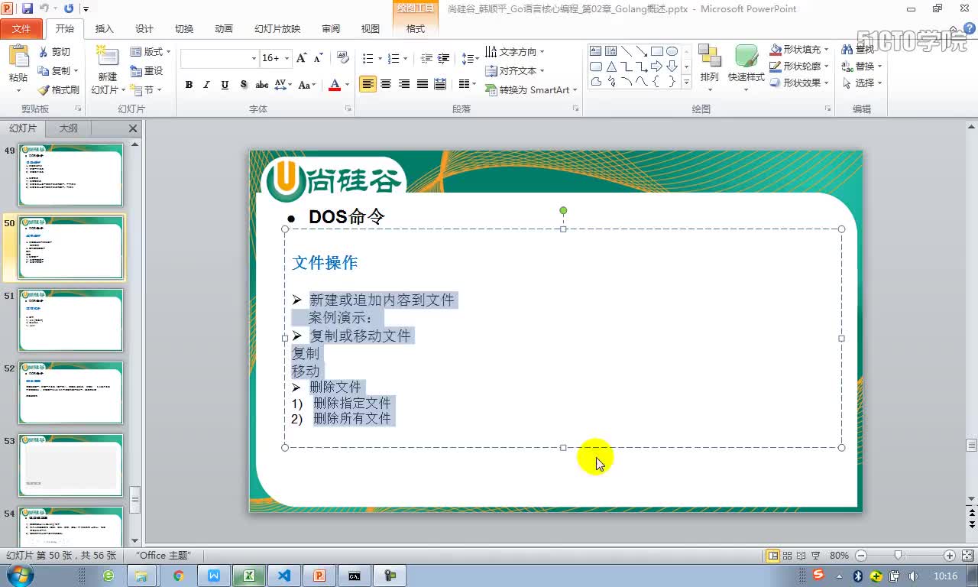Screen dimensions: 978x587
Task: Toggle Bold formatting
Action: tap(189, 85)
